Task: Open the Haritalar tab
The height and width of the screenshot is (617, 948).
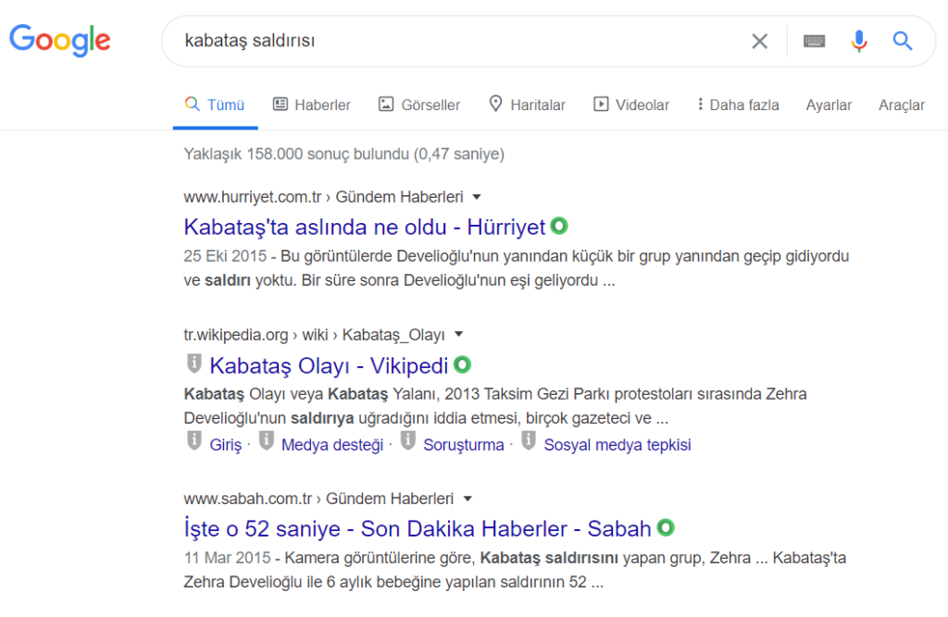Action: tap(527, 105)
